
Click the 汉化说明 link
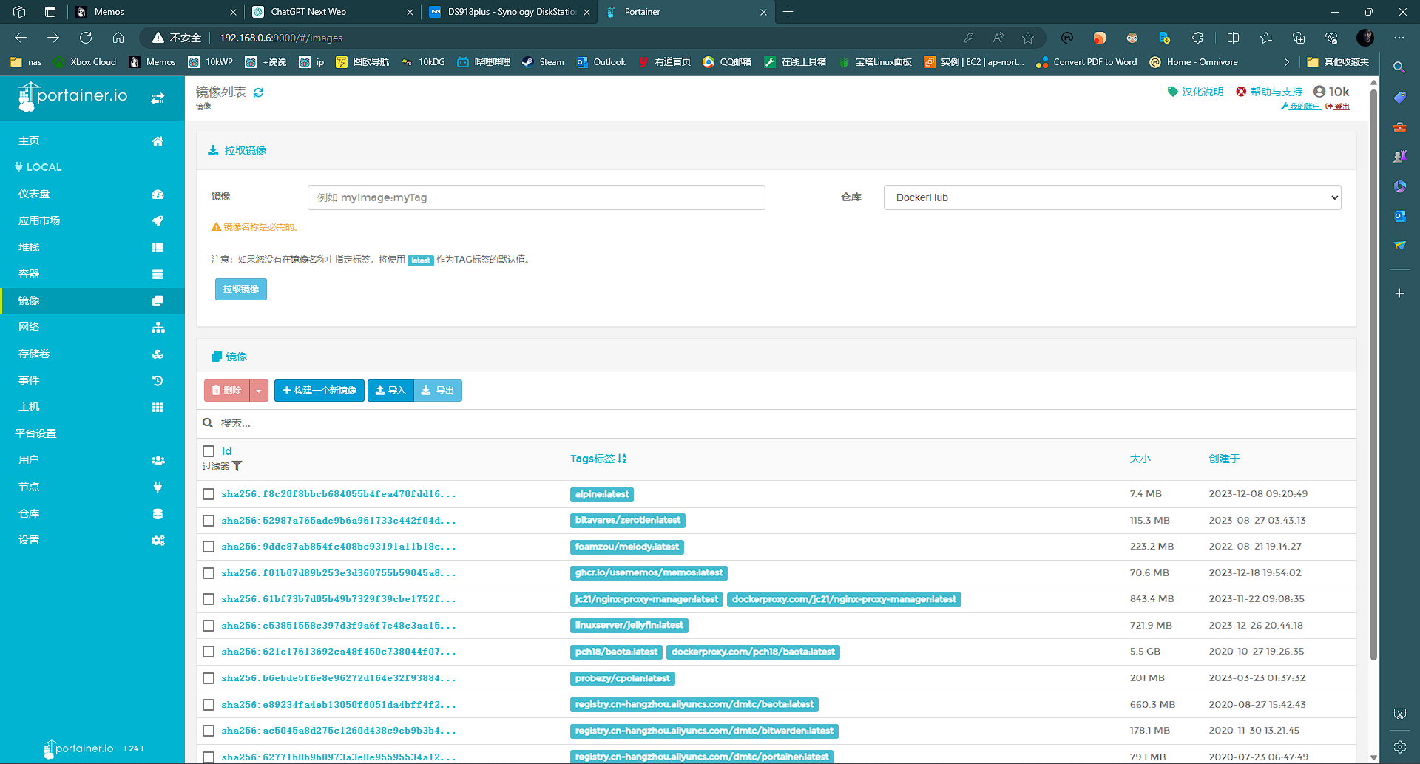1195,92
